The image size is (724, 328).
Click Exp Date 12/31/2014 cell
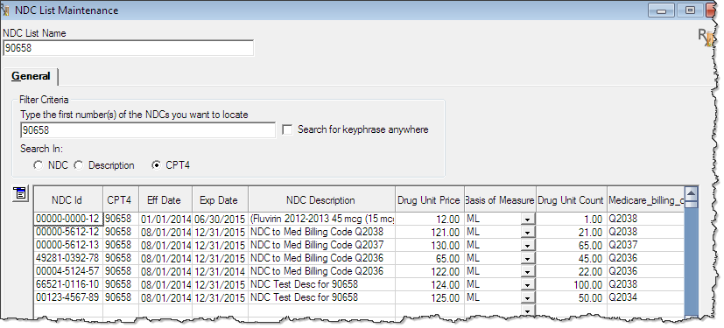click(220, 271)
